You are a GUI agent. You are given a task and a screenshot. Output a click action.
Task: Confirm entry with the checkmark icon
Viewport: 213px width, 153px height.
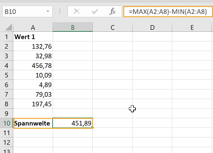point(95,11)
